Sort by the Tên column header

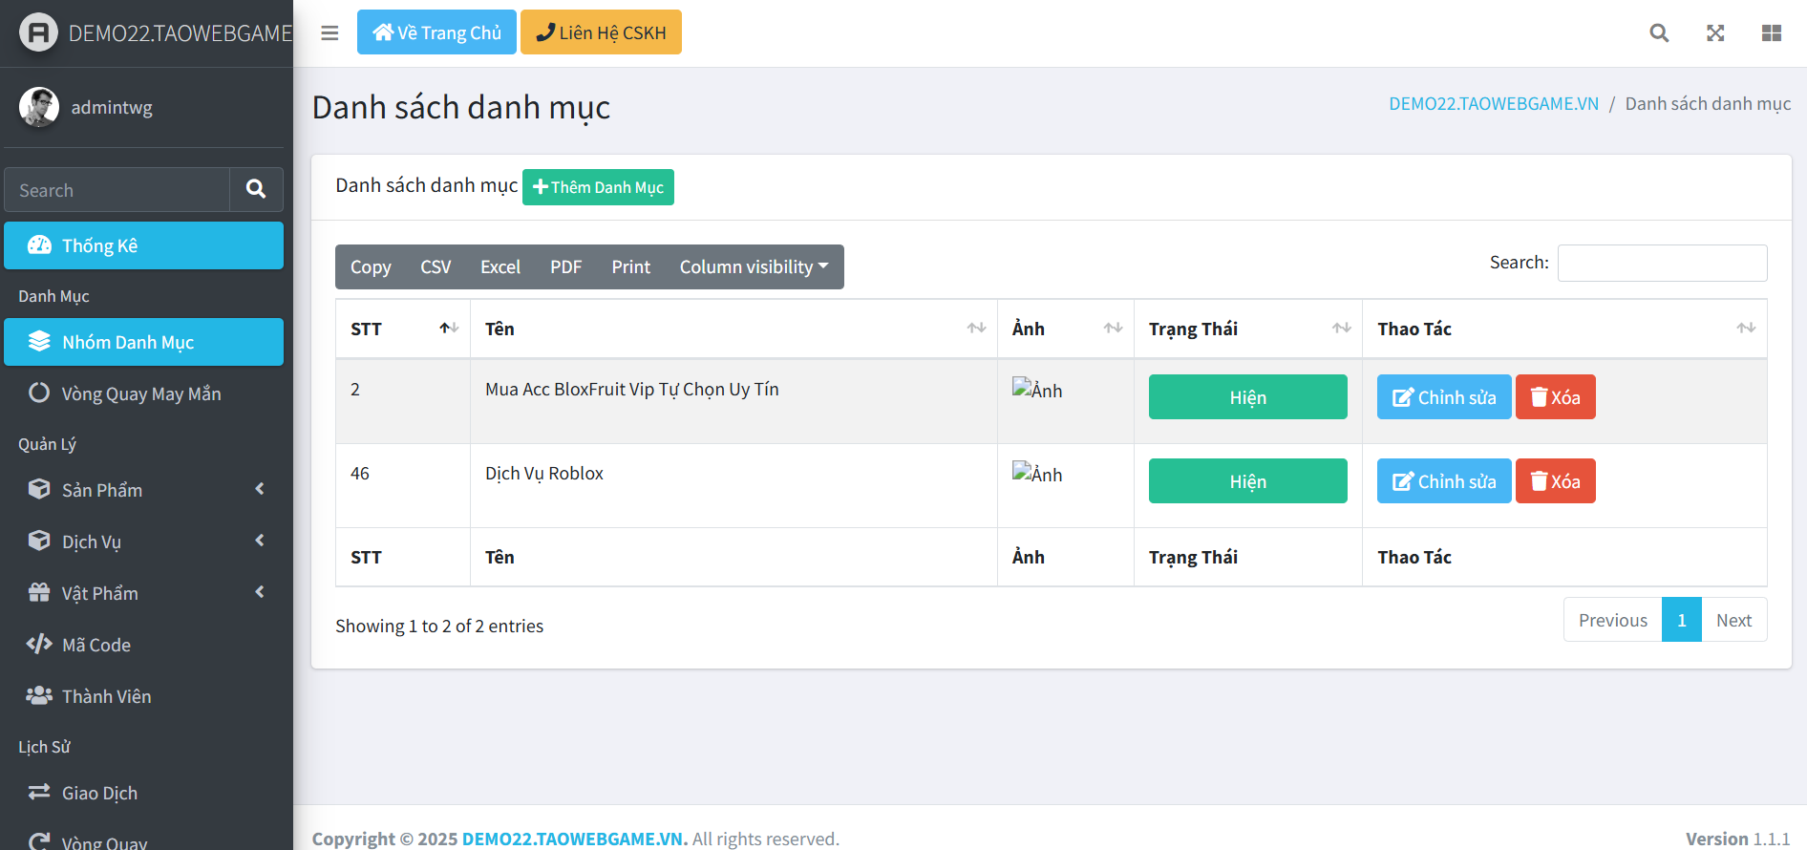[x=733, y=329]
